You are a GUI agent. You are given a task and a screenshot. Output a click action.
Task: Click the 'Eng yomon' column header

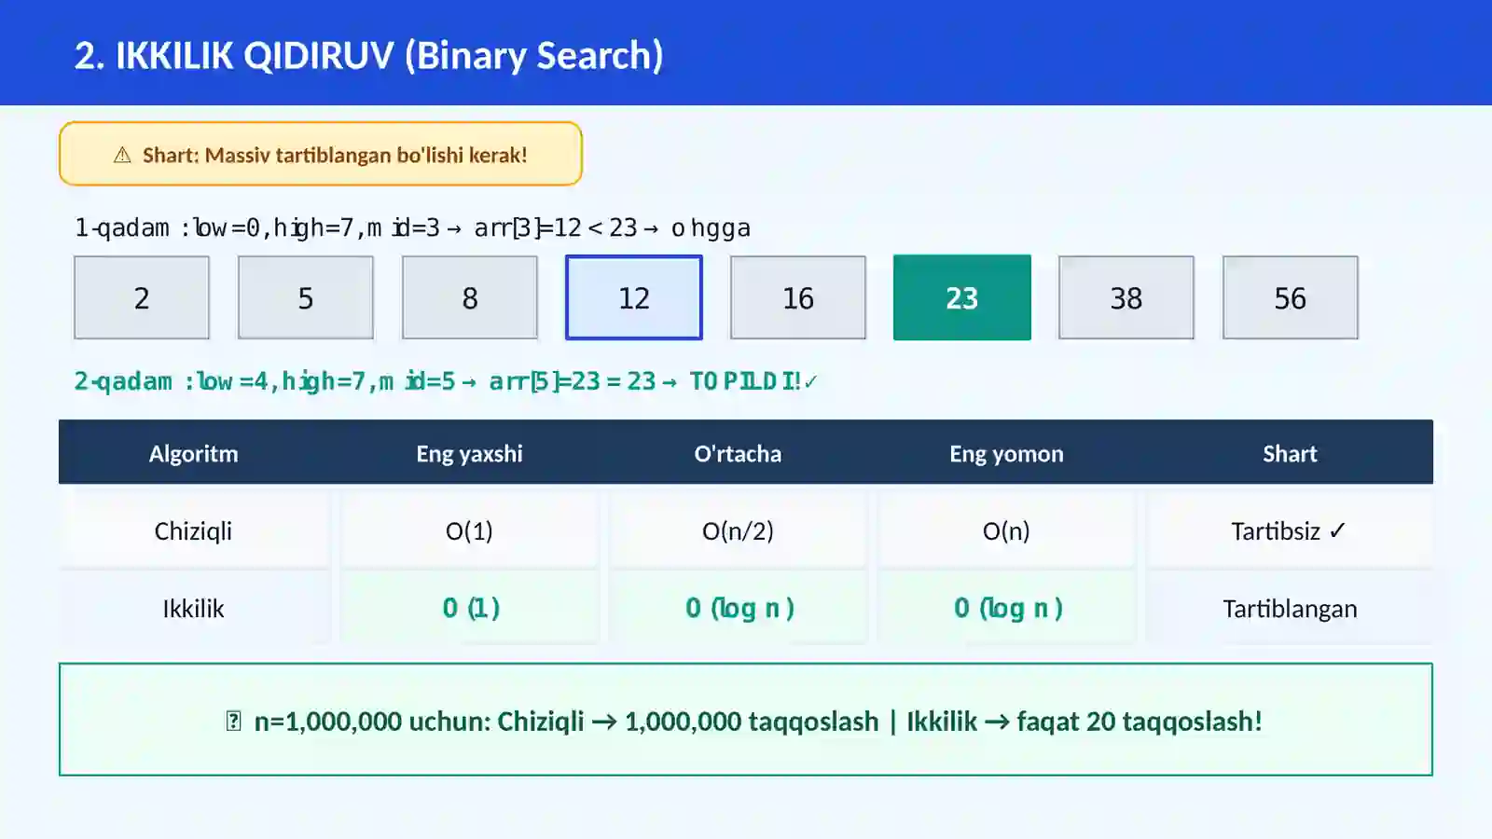[1006, 453]
